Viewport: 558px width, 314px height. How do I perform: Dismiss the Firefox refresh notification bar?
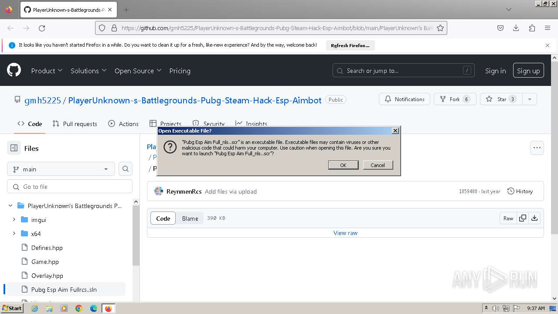(548, 45)
